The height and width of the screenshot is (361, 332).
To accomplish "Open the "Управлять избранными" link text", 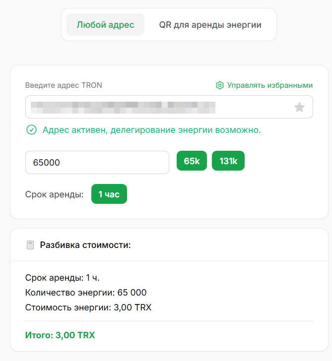I will pyautogui.click(x=270, y=85).
